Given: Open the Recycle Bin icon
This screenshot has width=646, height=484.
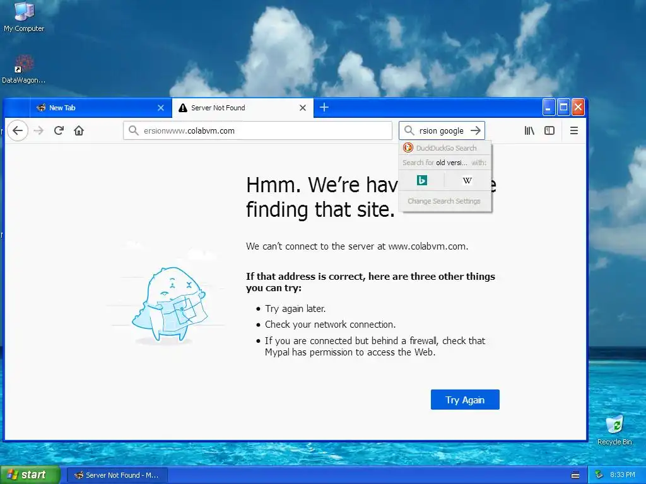Looking at the screenshot, I should tap(614, 430).
